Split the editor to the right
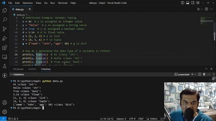The image size is (216, 121). pyautogui.click(x=206, y=9)
